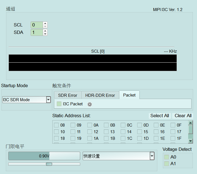197x174 pixels.
Task: Check static address 13
Action: coord(106,132)
